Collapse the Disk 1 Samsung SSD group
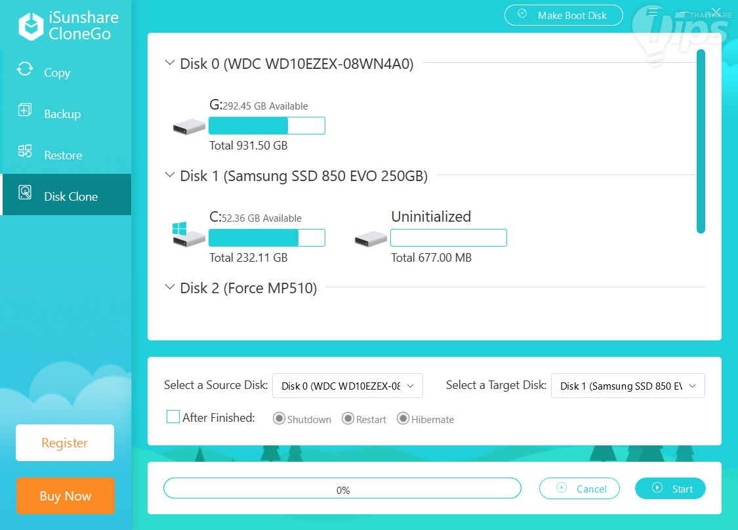 point(169,174)
